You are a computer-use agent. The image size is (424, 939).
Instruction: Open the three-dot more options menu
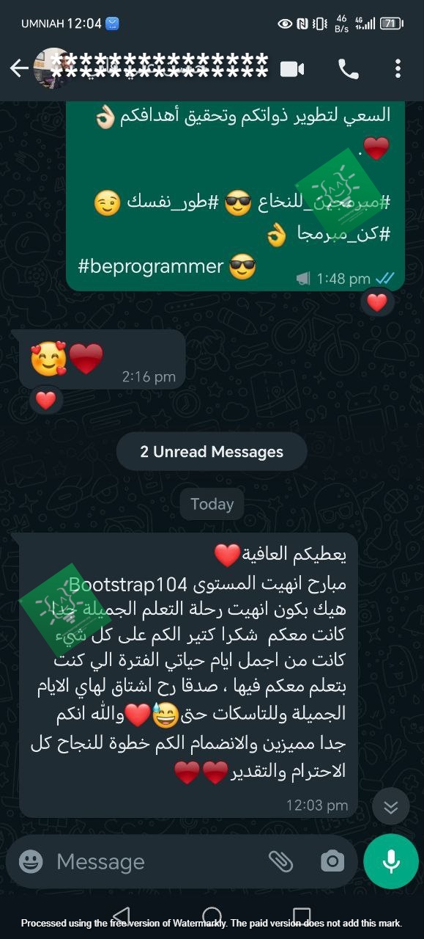(398, 69)
